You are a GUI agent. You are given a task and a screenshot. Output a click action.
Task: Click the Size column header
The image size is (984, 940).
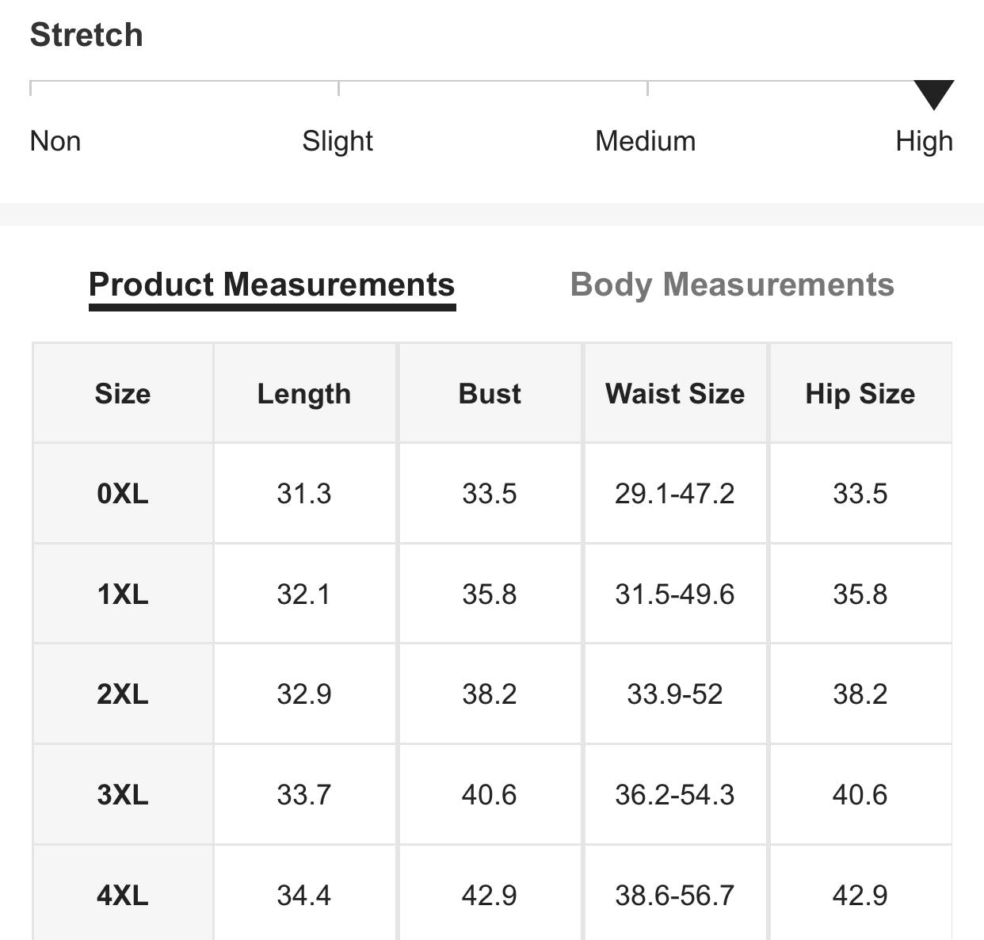point(123,394)
